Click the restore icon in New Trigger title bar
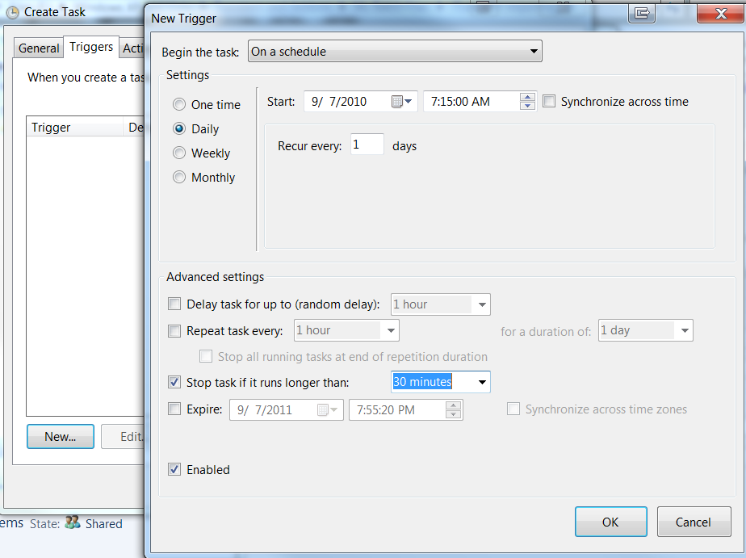Image resolution: width=746 pixels, height=558 pixels. 642,13
